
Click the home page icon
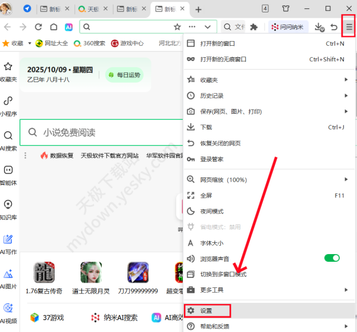[x=54, y=27]
